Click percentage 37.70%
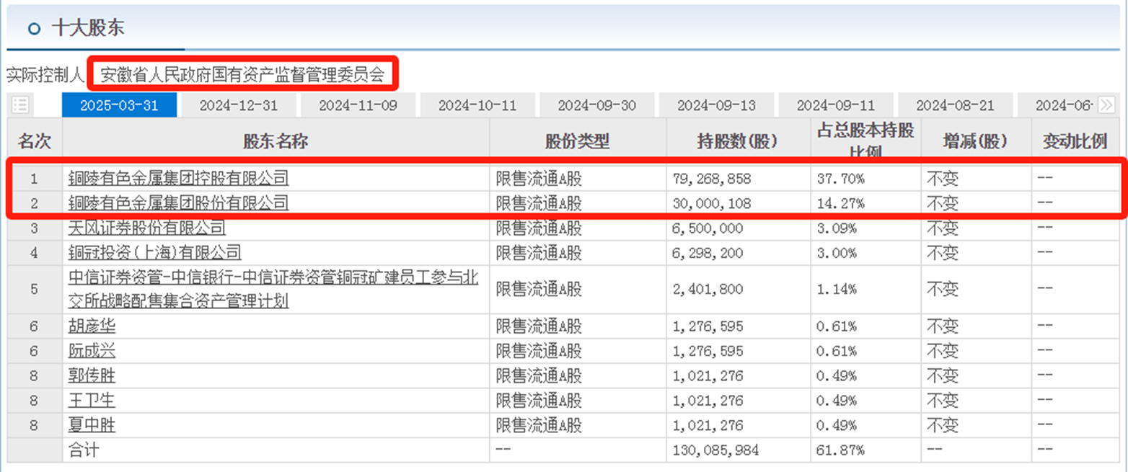 coord(840,179)
